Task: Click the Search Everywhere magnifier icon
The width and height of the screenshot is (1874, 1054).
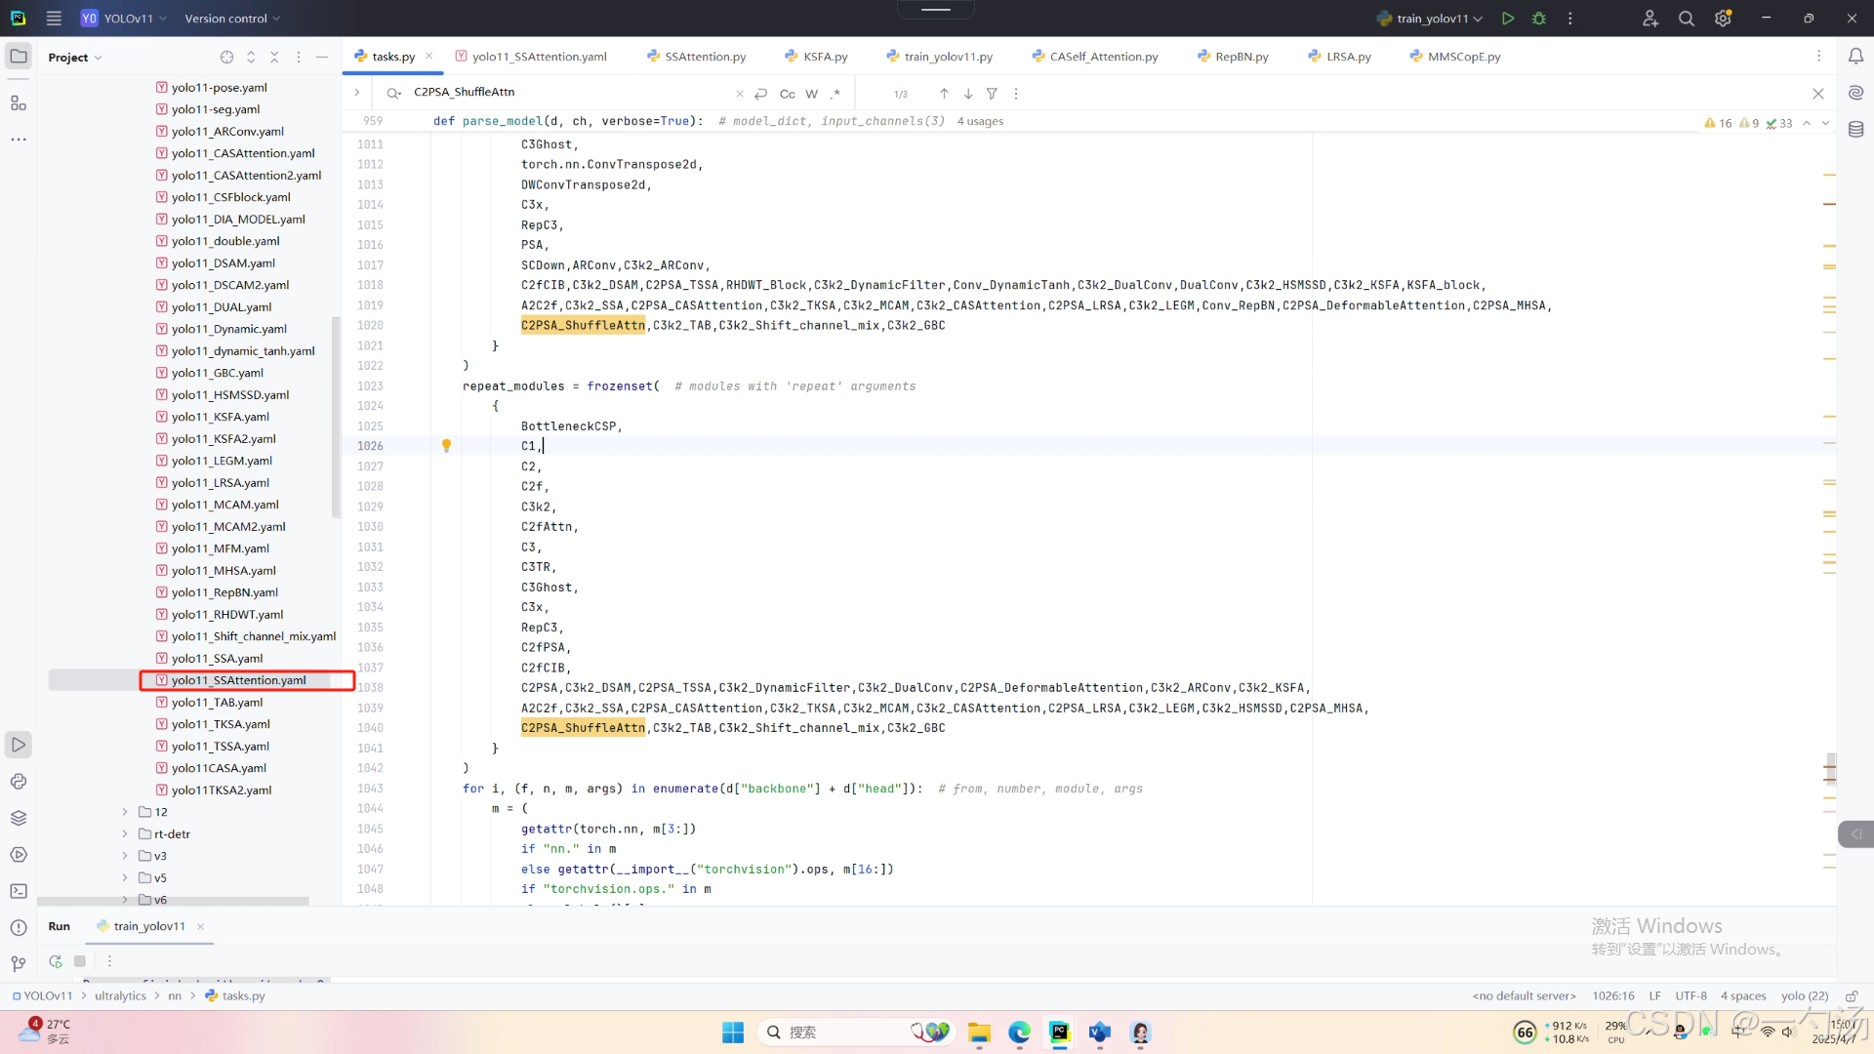Action: click(x=1686, y=19)
